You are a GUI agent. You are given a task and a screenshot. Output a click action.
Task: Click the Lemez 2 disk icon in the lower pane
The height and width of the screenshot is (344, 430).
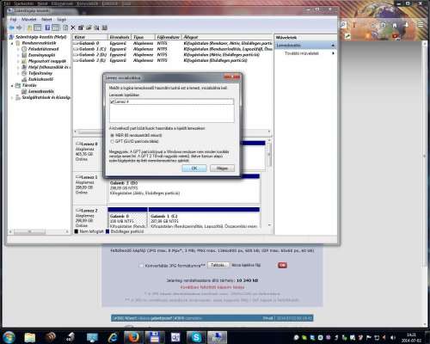point(78,210)
